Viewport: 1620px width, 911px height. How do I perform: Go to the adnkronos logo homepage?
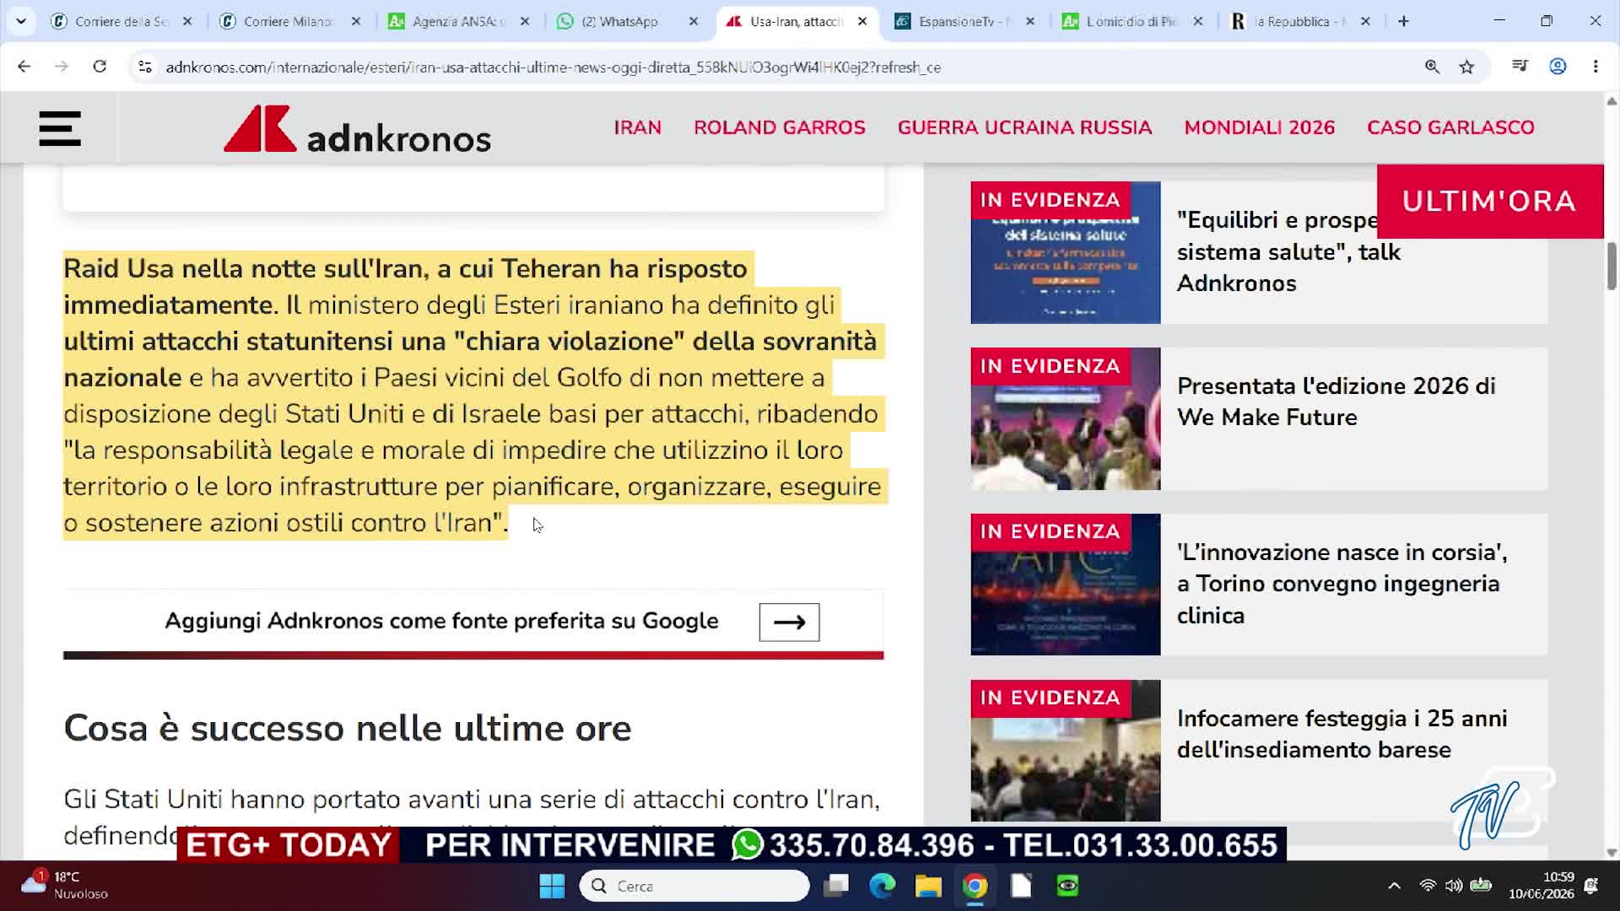(357, 129)
